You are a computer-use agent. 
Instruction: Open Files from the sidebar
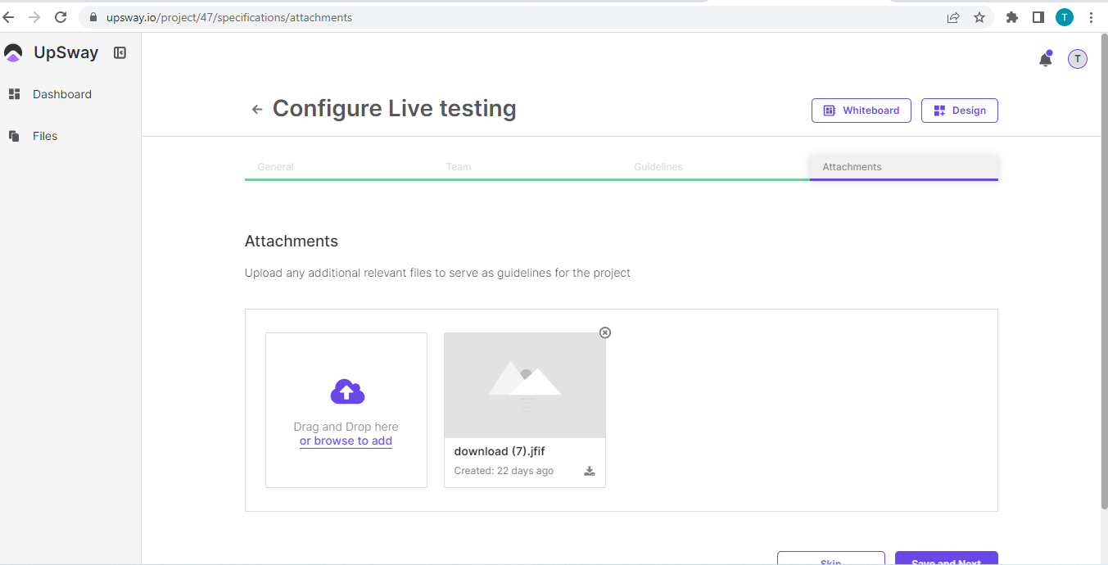(45, 136)
